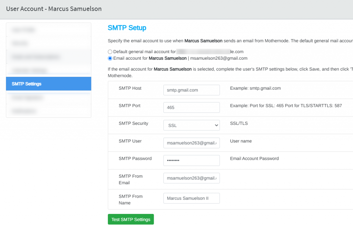Click the SMTP Host input field
This screenshot has width=353, height=227.
[191, 90]
